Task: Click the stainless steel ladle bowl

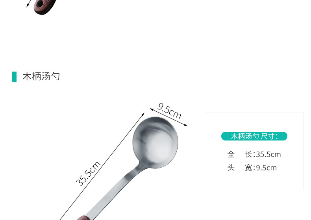Action: click(155, 143)
